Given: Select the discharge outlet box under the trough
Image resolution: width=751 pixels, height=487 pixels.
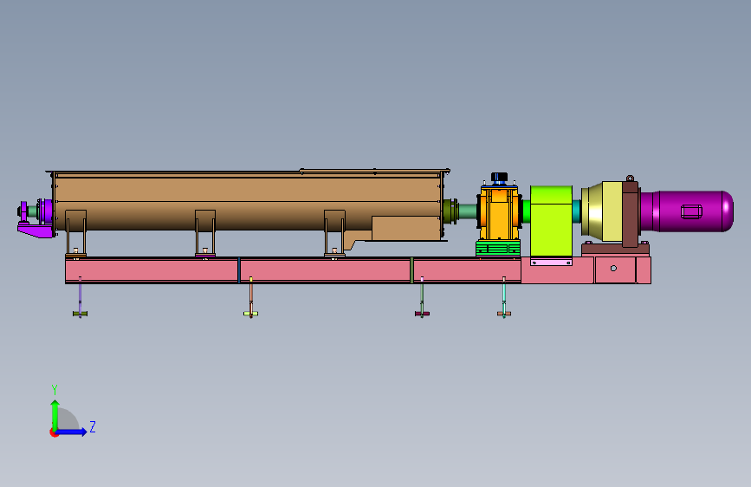Looking at the screenshot, I should coord(405,228).
